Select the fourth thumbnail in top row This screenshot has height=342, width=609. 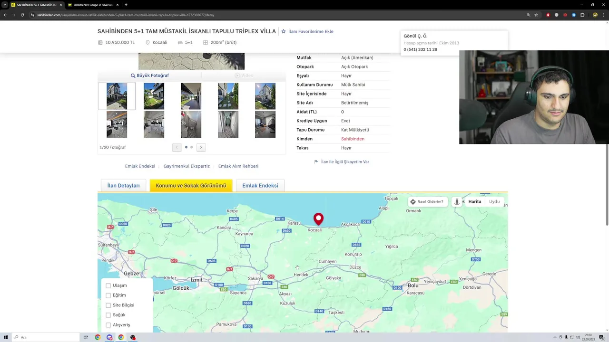(228, 96)
